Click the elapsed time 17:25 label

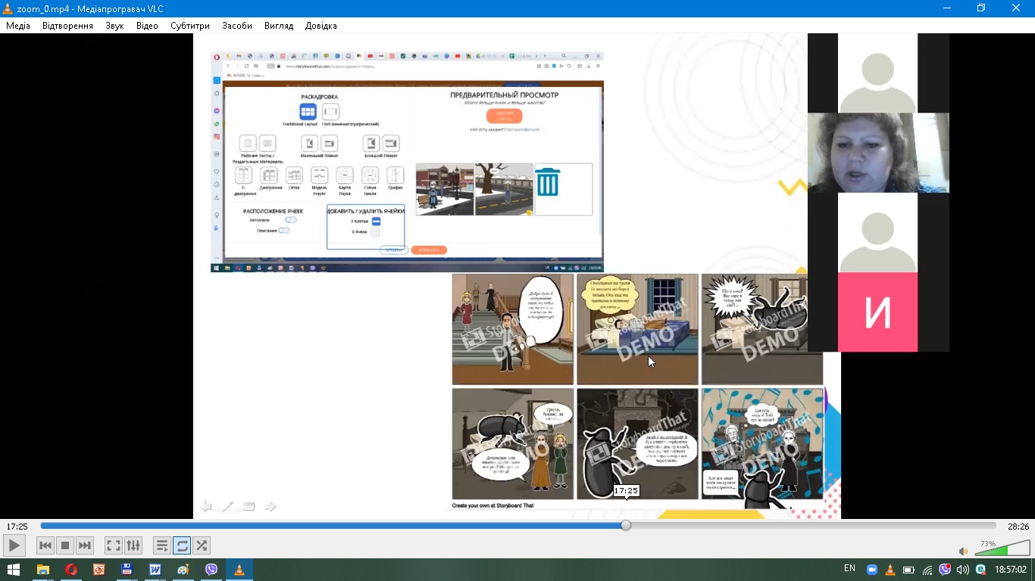click(17, 527)
